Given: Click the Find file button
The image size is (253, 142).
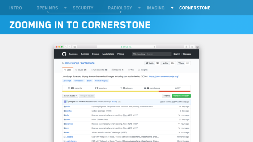Looking at the screenshot, I should click(166, 96).
